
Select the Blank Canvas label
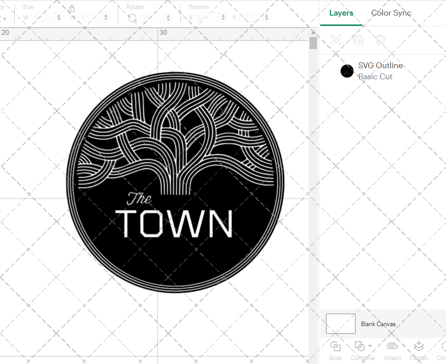tap(378, 324)
